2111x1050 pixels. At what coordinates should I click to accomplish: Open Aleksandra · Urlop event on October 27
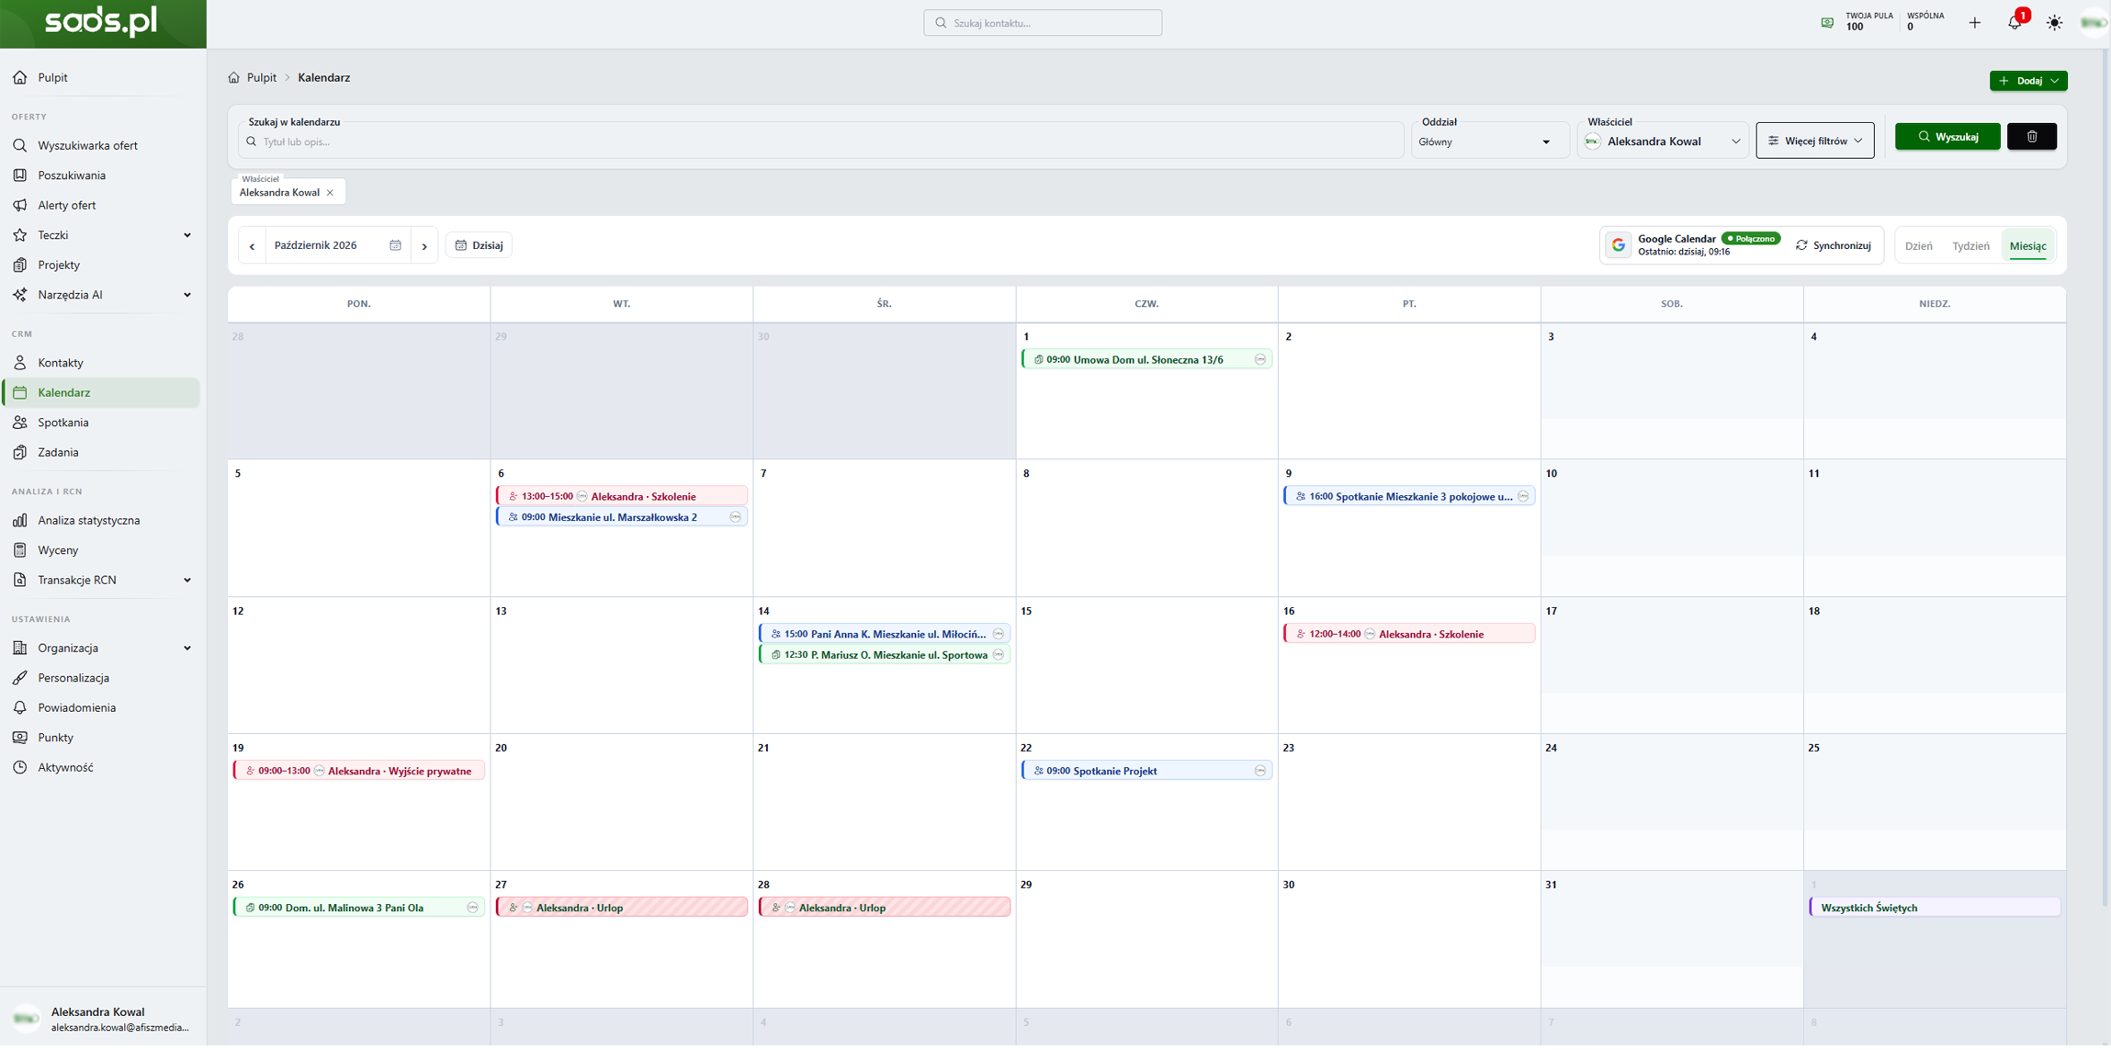click(x=622, y=909)
